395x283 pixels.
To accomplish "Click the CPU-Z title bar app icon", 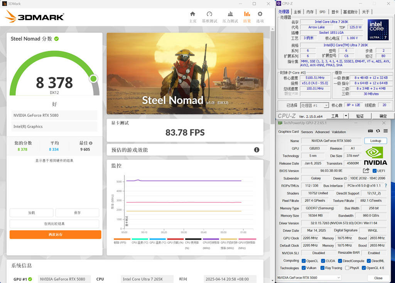I will (x=279, y=3).
